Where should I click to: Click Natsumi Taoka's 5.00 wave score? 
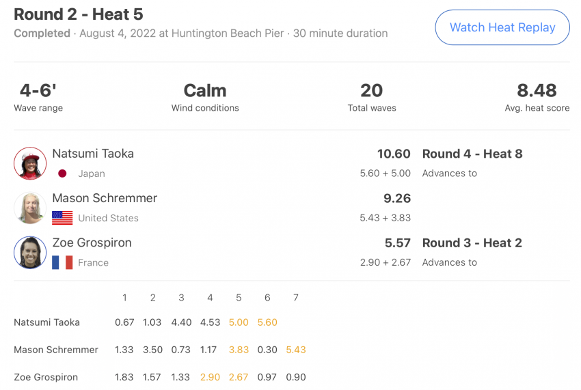point(239,322)
